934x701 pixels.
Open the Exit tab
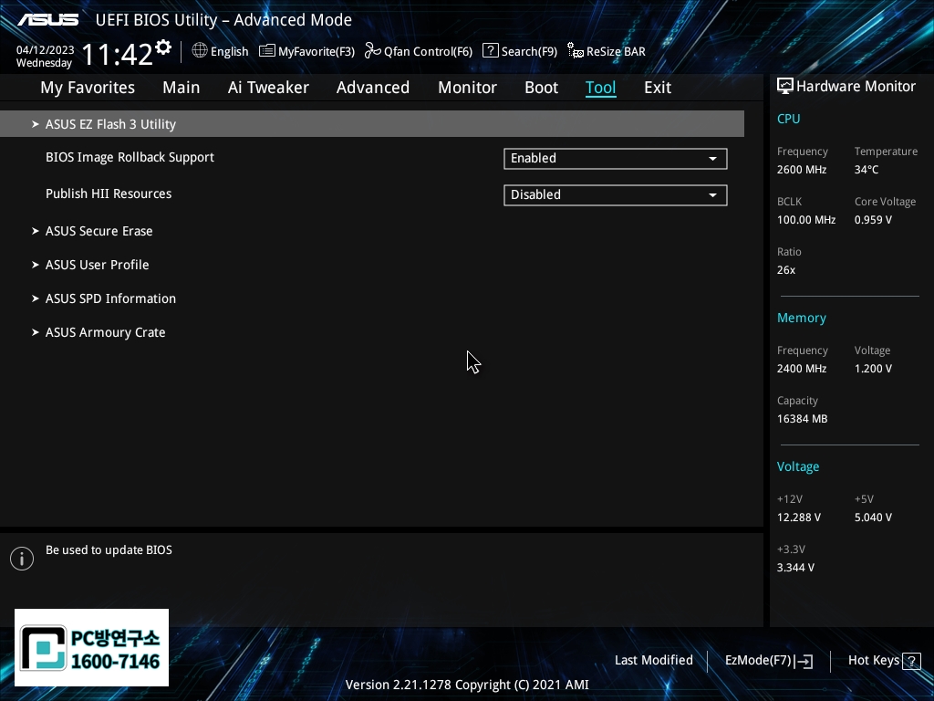pos(658,88)
